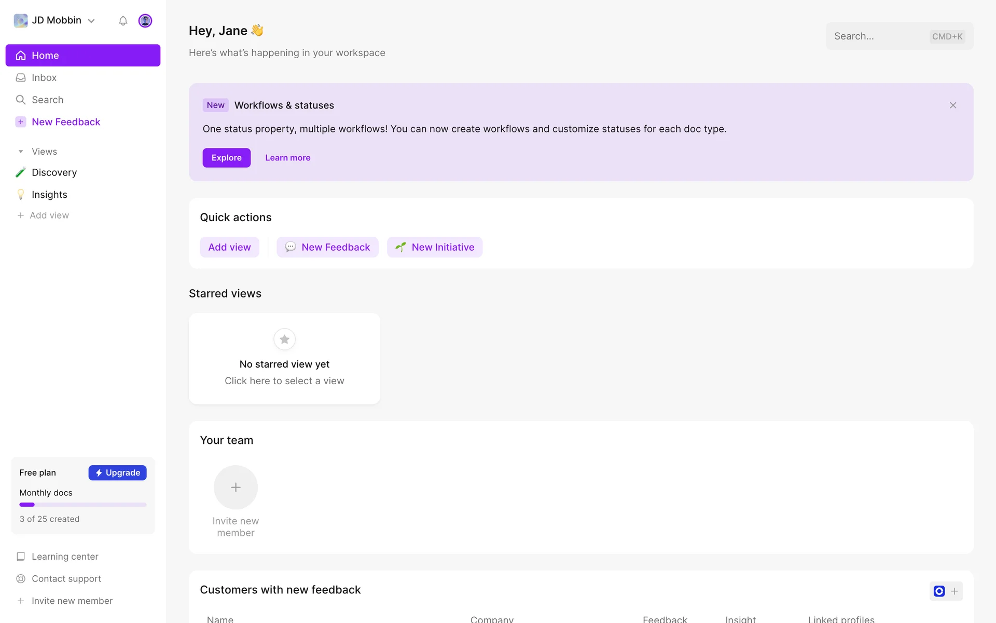Click the star icon in starred views
The width and height of the screenshot is (996, 623).
click(284, 340)
